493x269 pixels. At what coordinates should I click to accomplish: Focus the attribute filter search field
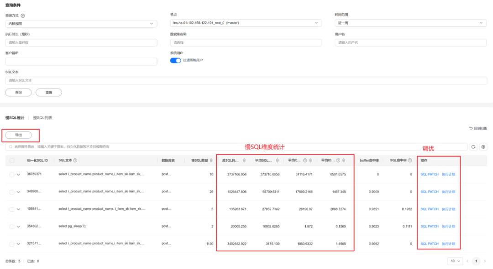tap(236, 147)
